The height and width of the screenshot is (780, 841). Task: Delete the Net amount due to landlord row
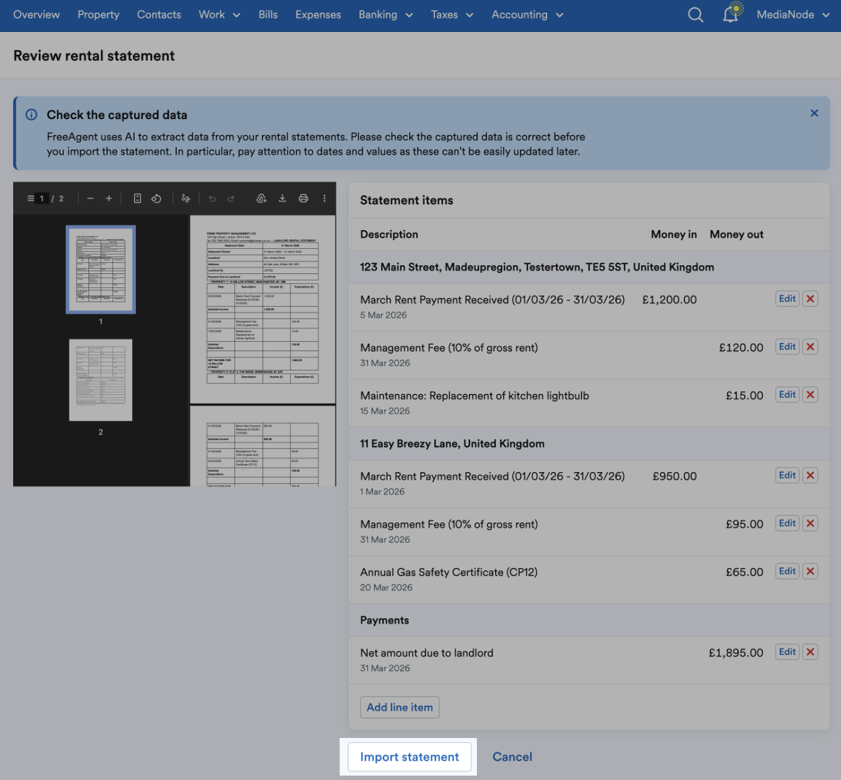[810, 652]
